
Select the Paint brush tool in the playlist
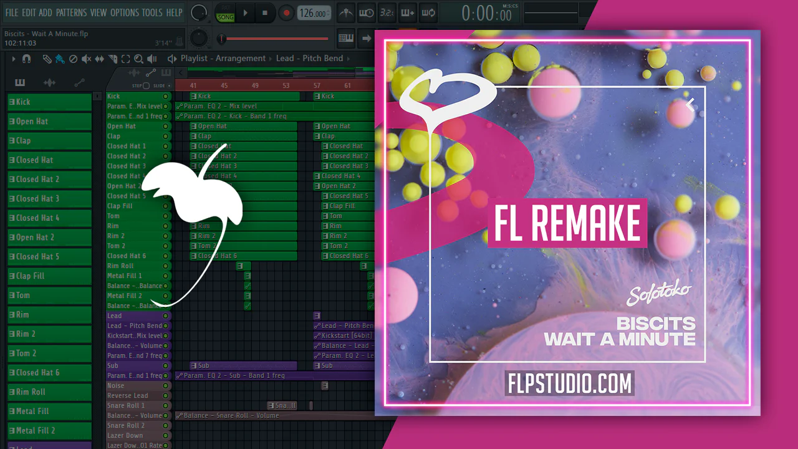point(60,59)
